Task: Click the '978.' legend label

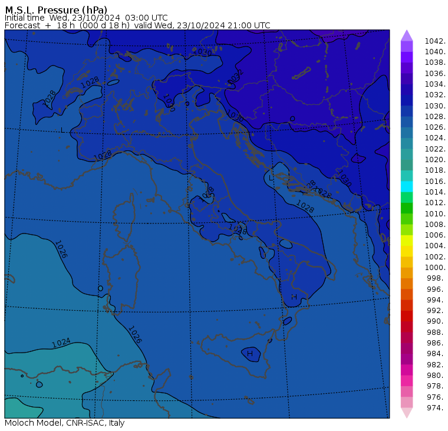Action: coord(436,386)
